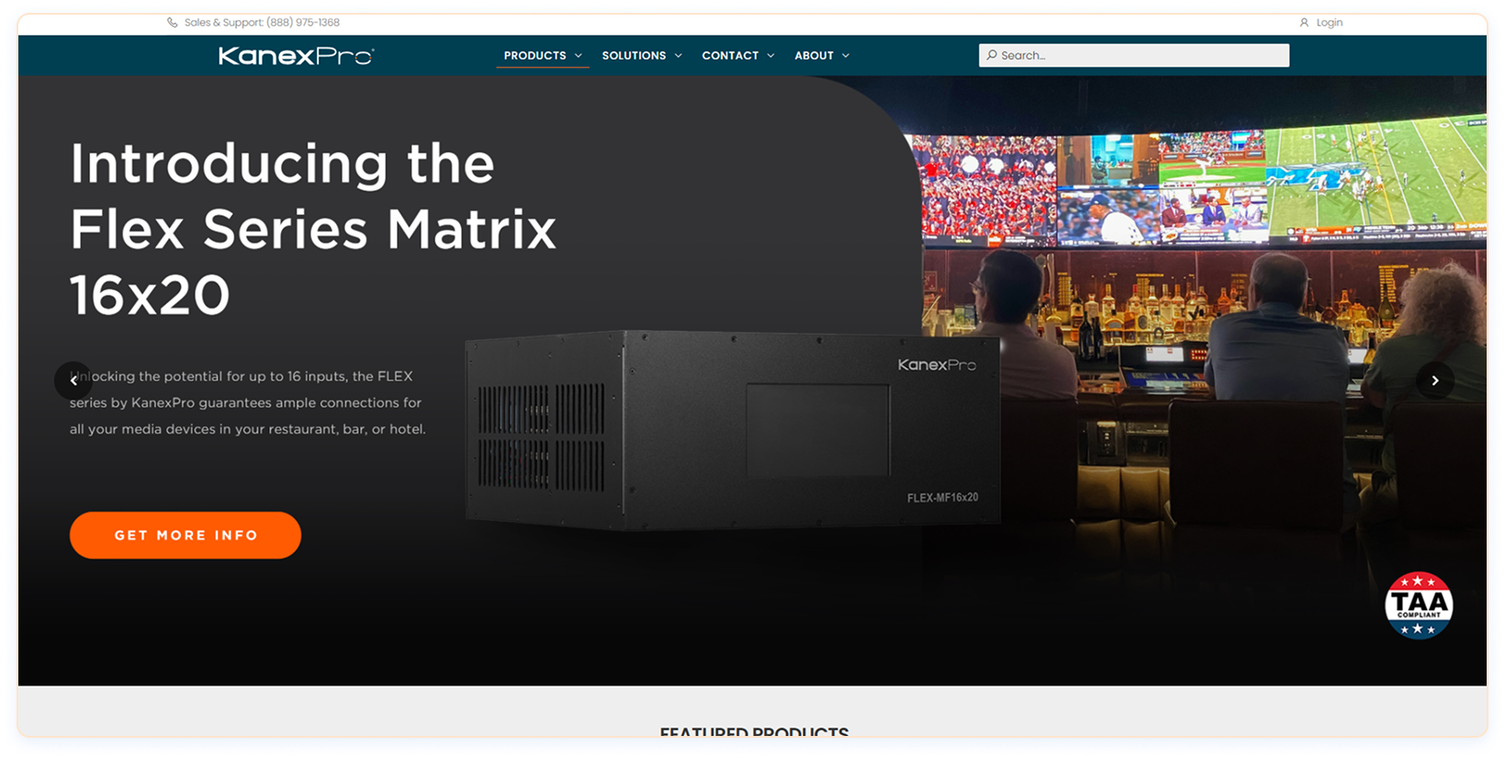The image size is (1505, 758).
Task: Open the Login link
Action: [x=1329, y=23]
